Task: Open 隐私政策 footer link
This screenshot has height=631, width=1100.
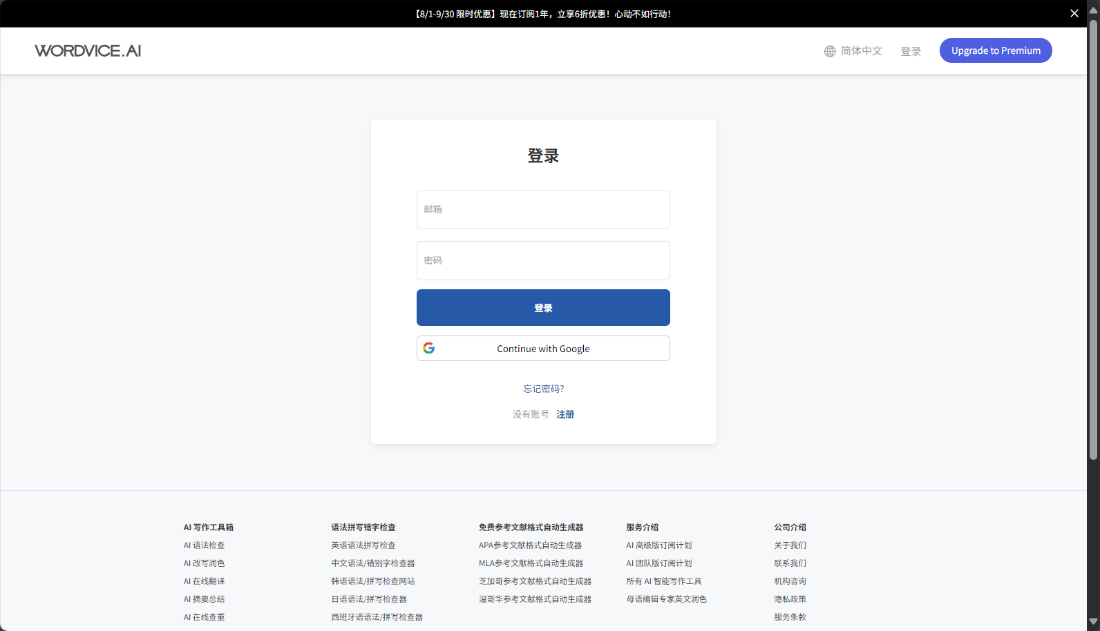Action: click(790, 599)
